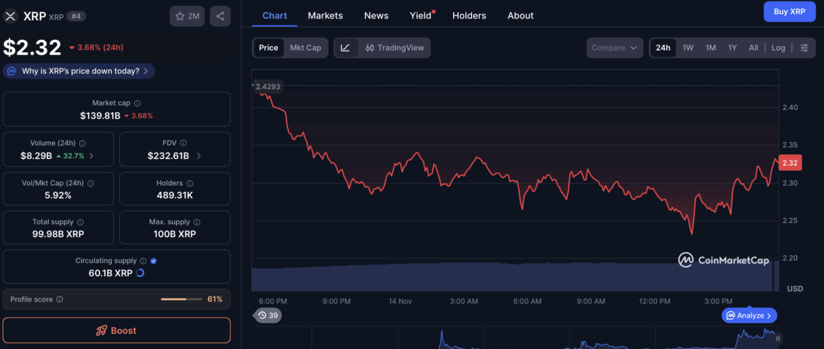The width and height of the screenshot is (824, 349).
Task: Enable Log scale on chart
Action: pyautogui.click(x=778, y=48)
